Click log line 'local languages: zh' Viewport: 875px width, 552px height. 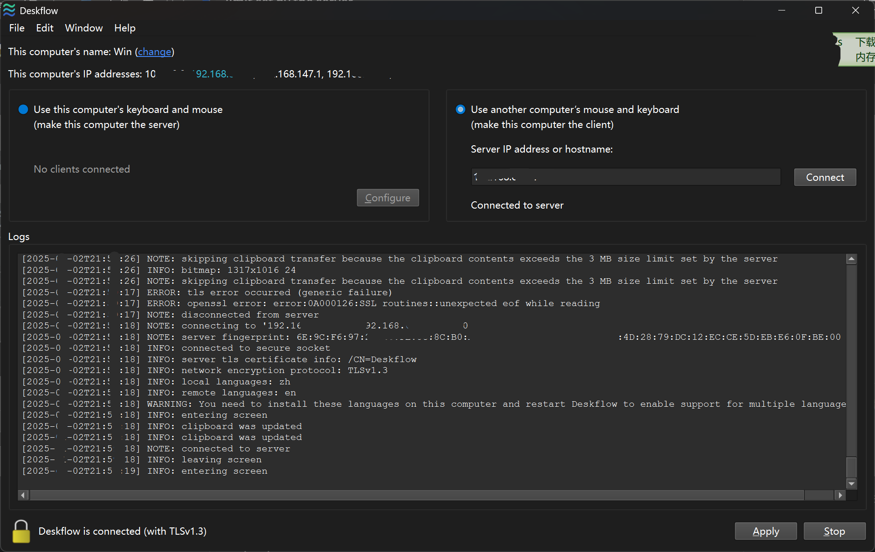point(156,382)
